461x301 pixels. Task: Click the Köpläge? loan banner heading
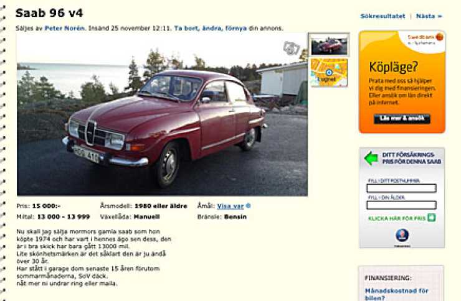[x=393, y=67]
